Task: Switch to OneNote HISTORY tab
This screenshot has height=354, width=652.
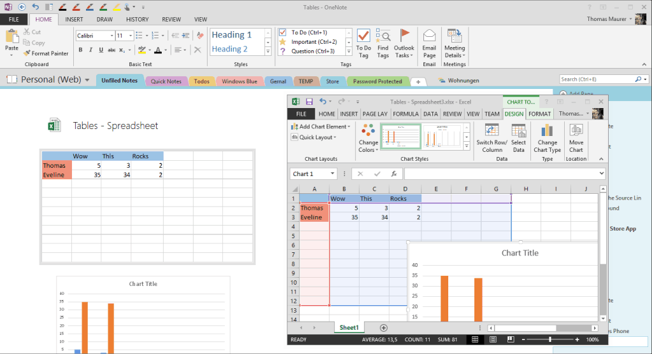Action: [x=138, y=20]
